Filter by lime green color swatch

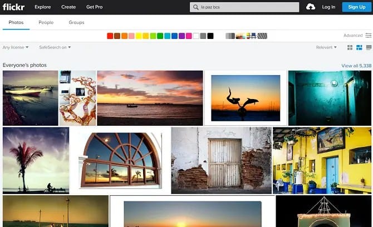click(x=153, y=36)
